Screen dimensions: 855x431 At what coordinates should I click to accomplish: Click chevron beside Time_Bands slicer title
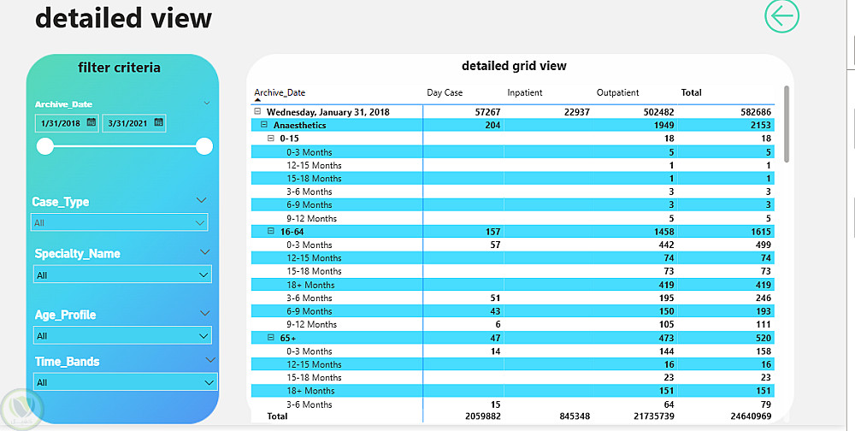pos(210,360)
